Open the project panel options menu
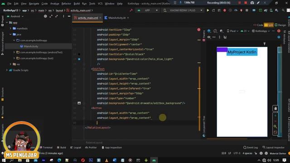Screen dimensions: 290x163 point(63,16)
